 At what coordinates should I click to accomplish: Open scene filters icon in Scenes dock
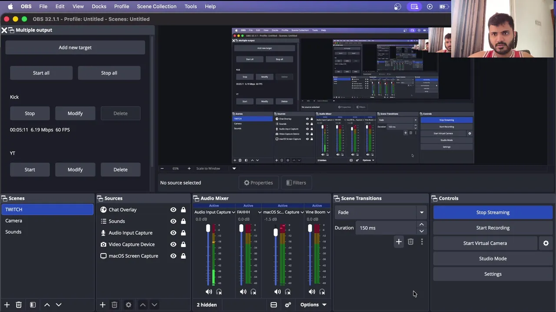coord(33,305)
